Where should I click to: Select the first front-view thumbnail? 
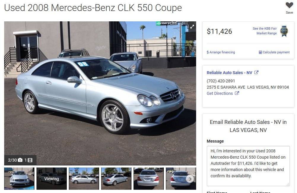point(19,178)
